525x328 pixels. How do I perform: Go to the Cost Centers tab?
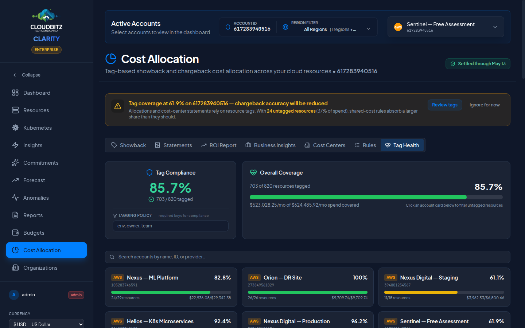[x=324, y=145]
